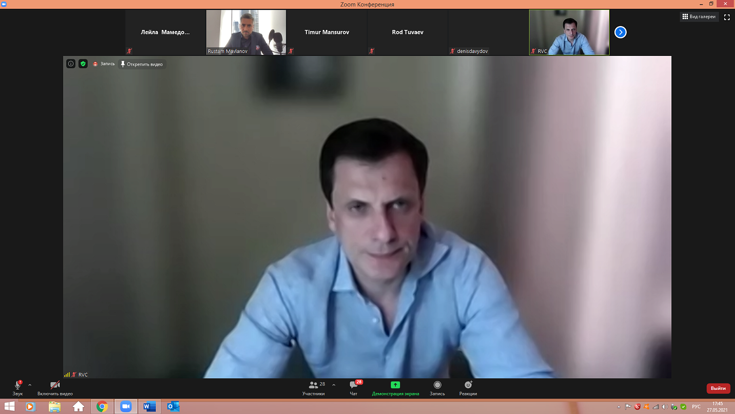Screen dimensions: 735x414
Task: Open Google Chrome from the taskbar
Action: coord(102,407)
